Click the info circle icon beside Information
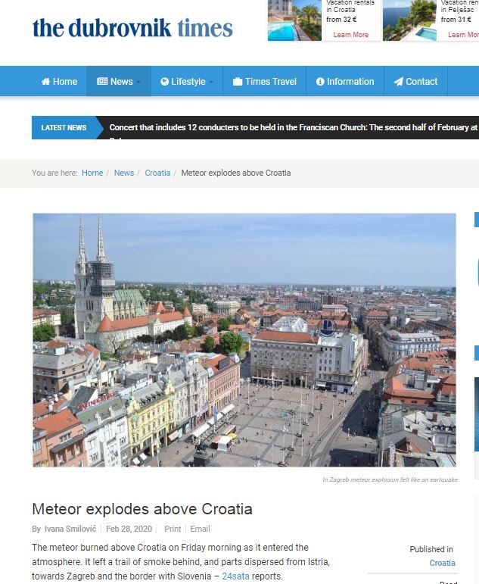This screenshot has height=584, width=479. pyautogui.click(x=320, y=82)
